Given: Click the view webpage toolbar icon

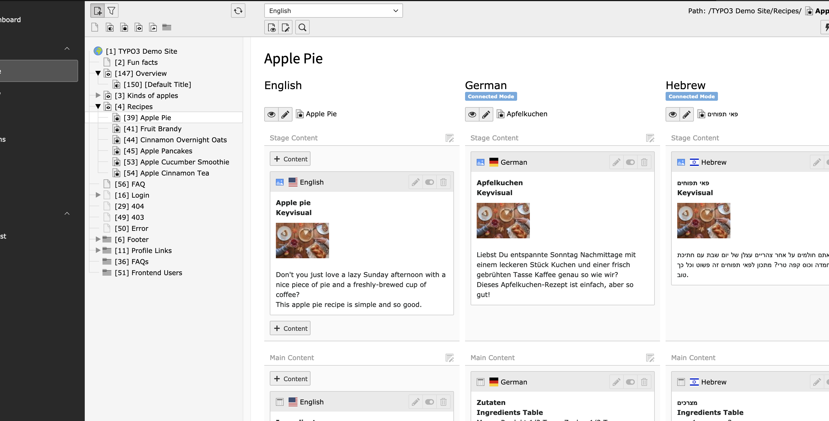Looking at the screenshot, I should (272, 27).
